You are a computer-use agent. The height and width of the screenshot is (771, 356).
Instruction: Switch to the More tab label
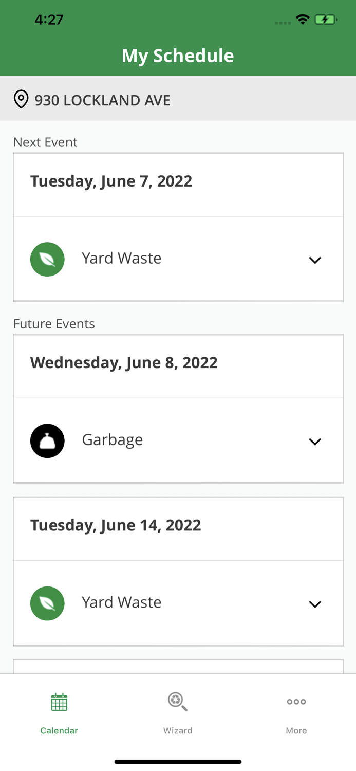296,730
